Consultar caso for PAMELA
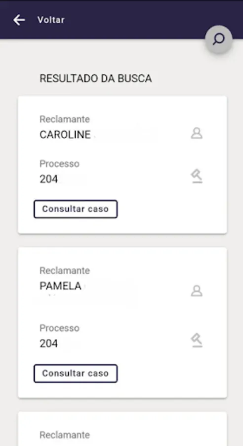Viewport: 243px width, 446px height. tap(76, 374)
